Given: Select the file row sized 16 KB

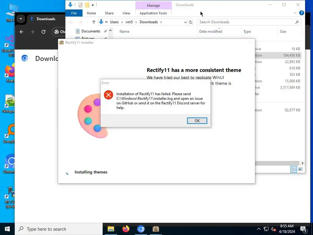Looking at the screenshot, I should click(278, 49).
